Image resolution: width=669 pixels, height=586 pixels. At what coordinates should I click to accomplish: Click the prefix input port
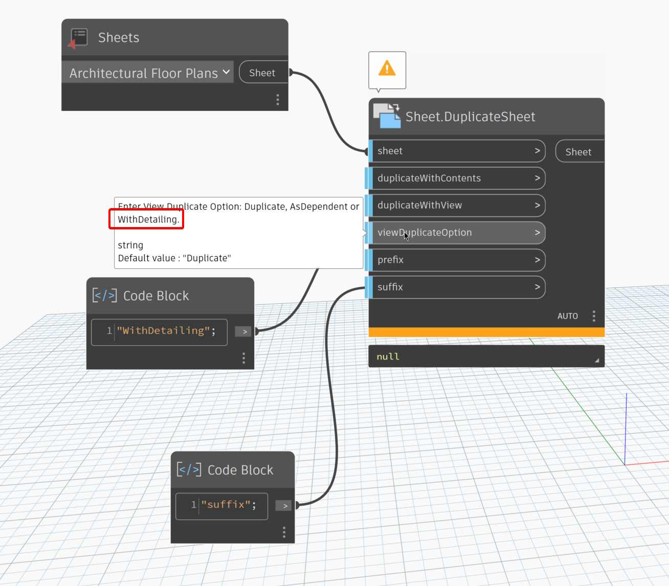tap(457, 260)
